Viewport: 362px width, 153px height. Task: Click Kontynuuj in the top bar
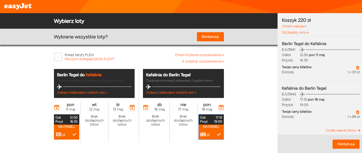210,37
